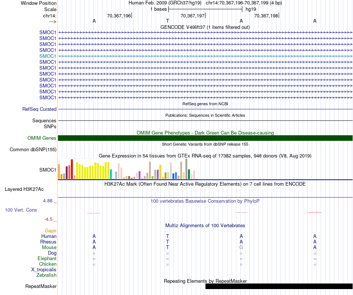
Task: Click the black RepeatMasker element bar
Action: 279,286
